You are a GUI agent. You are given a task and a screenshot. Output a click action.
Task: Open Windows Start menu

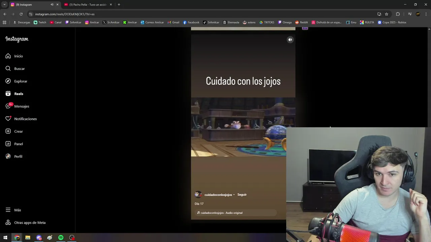point(5,238)
